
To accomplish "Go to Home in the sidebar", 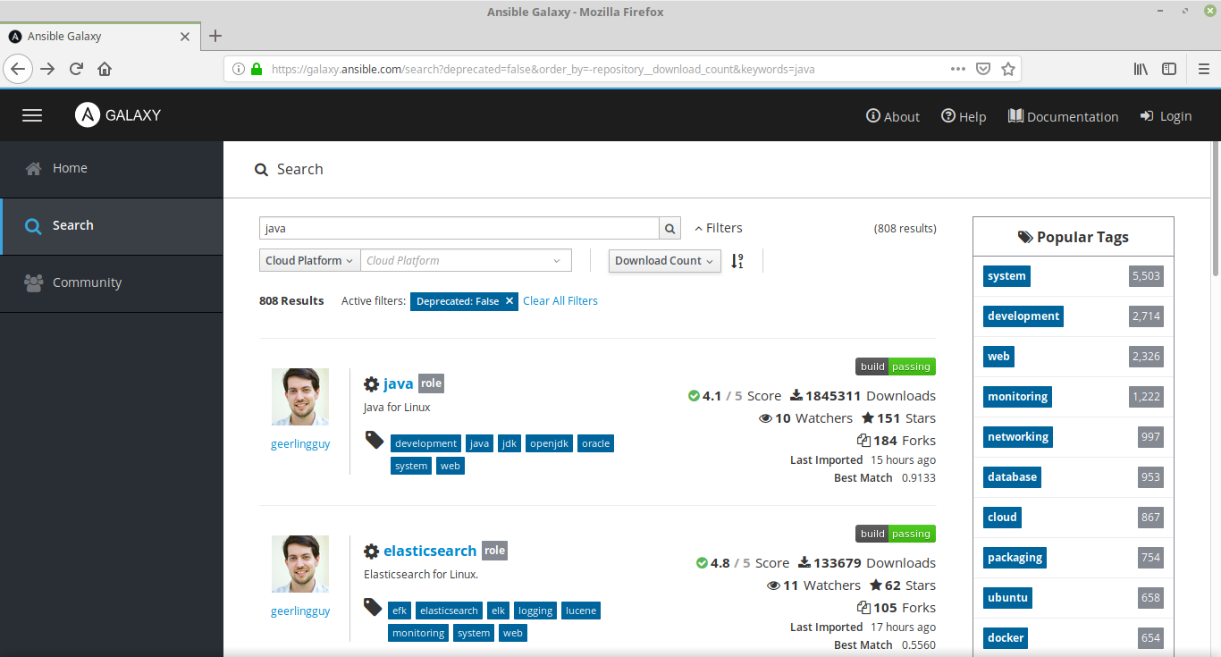I will pos(112,169).
